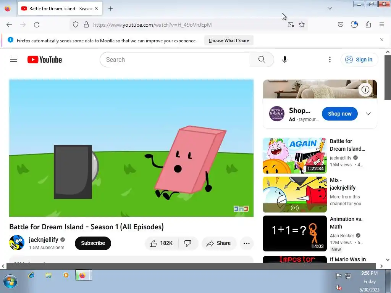Expand the ad card chevron
This screenshot has width=391, height=293.
point(368,114)
